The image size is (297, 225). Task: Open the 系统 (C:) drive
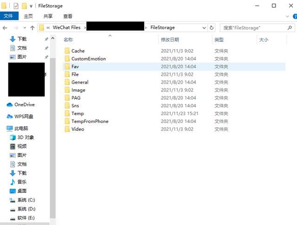(26, 200)
